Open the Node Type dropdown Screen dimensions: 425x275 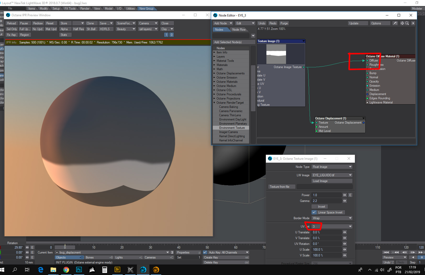coord(332,167)
